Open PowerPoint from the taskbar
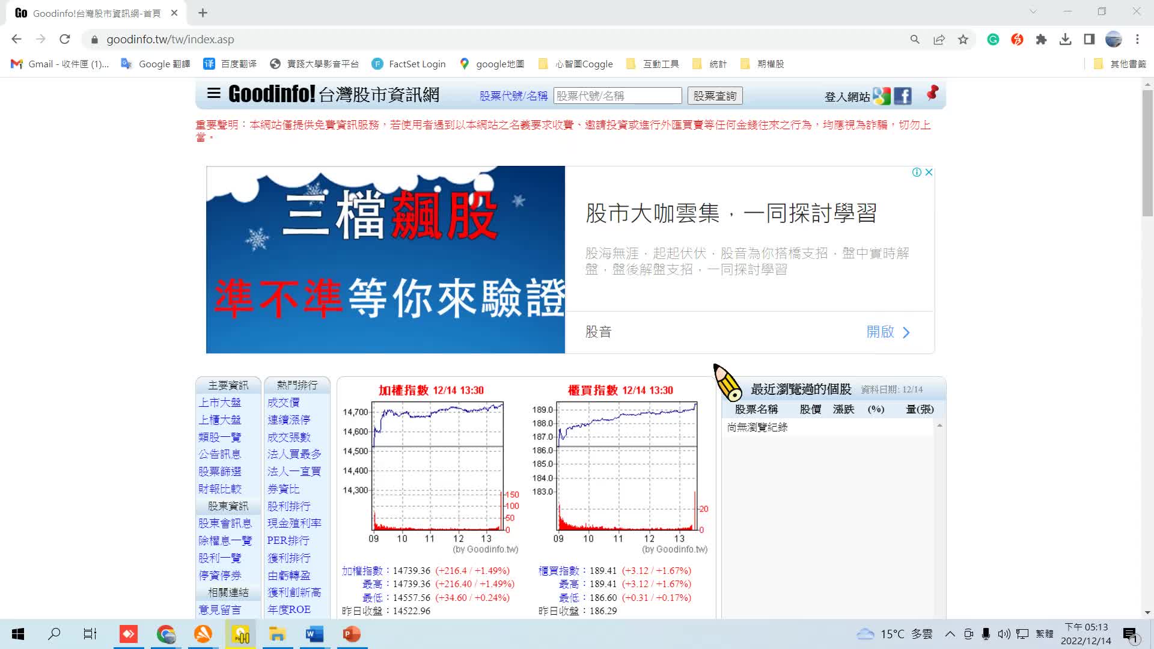The width and height of the screenshot is (1154, 649). (x=352, y=634)
